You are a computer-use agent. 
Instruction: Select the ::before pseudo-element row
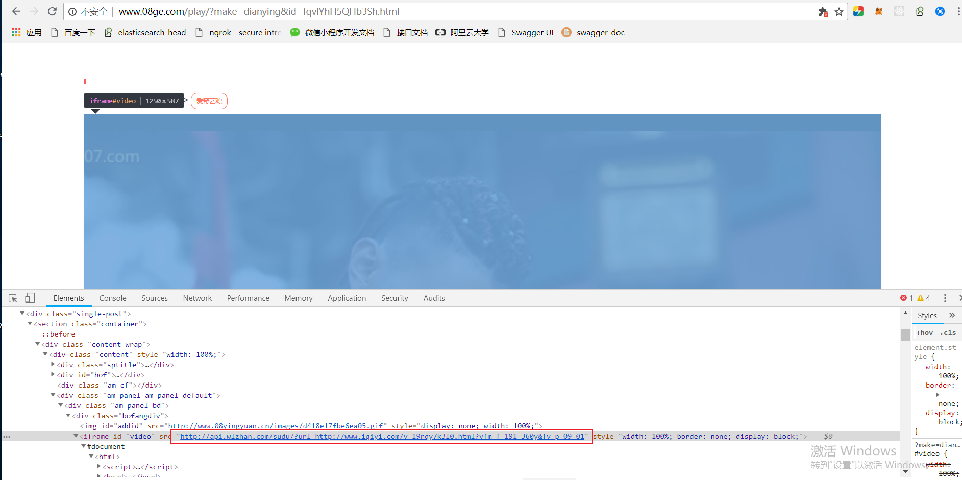tap(59, 334)
